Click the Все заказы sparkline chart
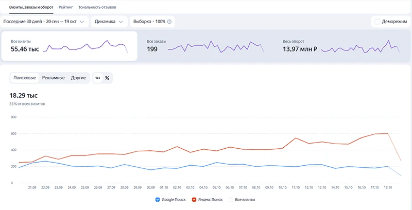The width and height of the screenshot is (412, 210). (216, 46)
